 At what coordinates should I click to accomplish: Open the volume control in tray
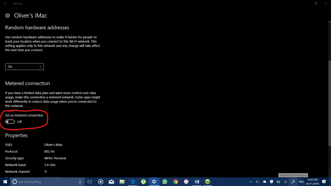click(257, 182)
